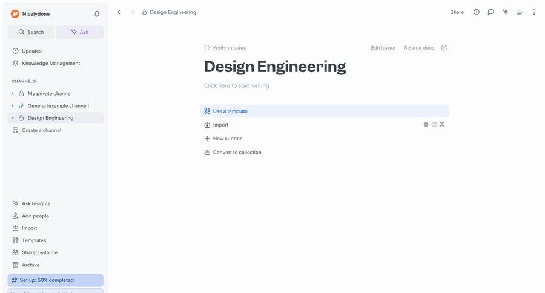This screenshot has height=293, width=545.
Task: Open the table of contents icon
Action: (520, 12)
